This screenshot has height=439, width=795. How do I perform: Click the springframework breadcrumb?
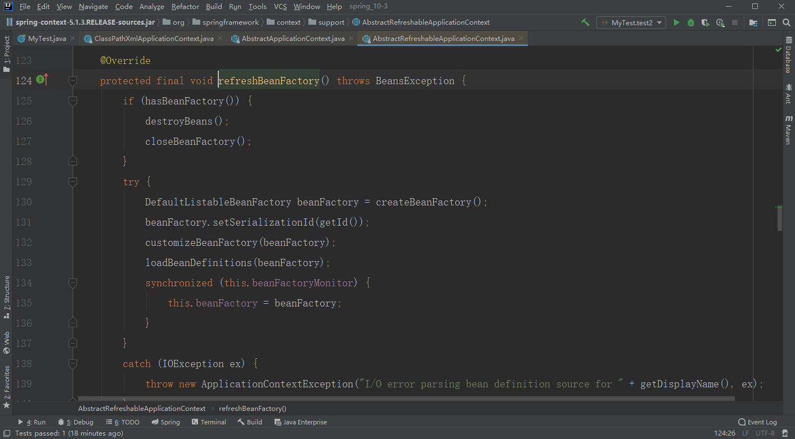coord(226,22)
